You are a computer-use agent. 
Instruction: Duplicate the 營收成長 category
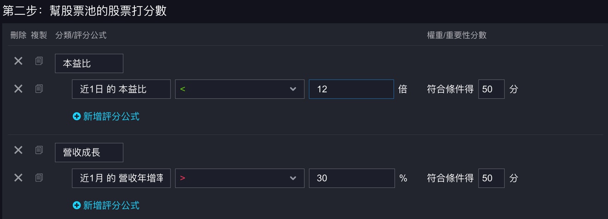[39, 150]
